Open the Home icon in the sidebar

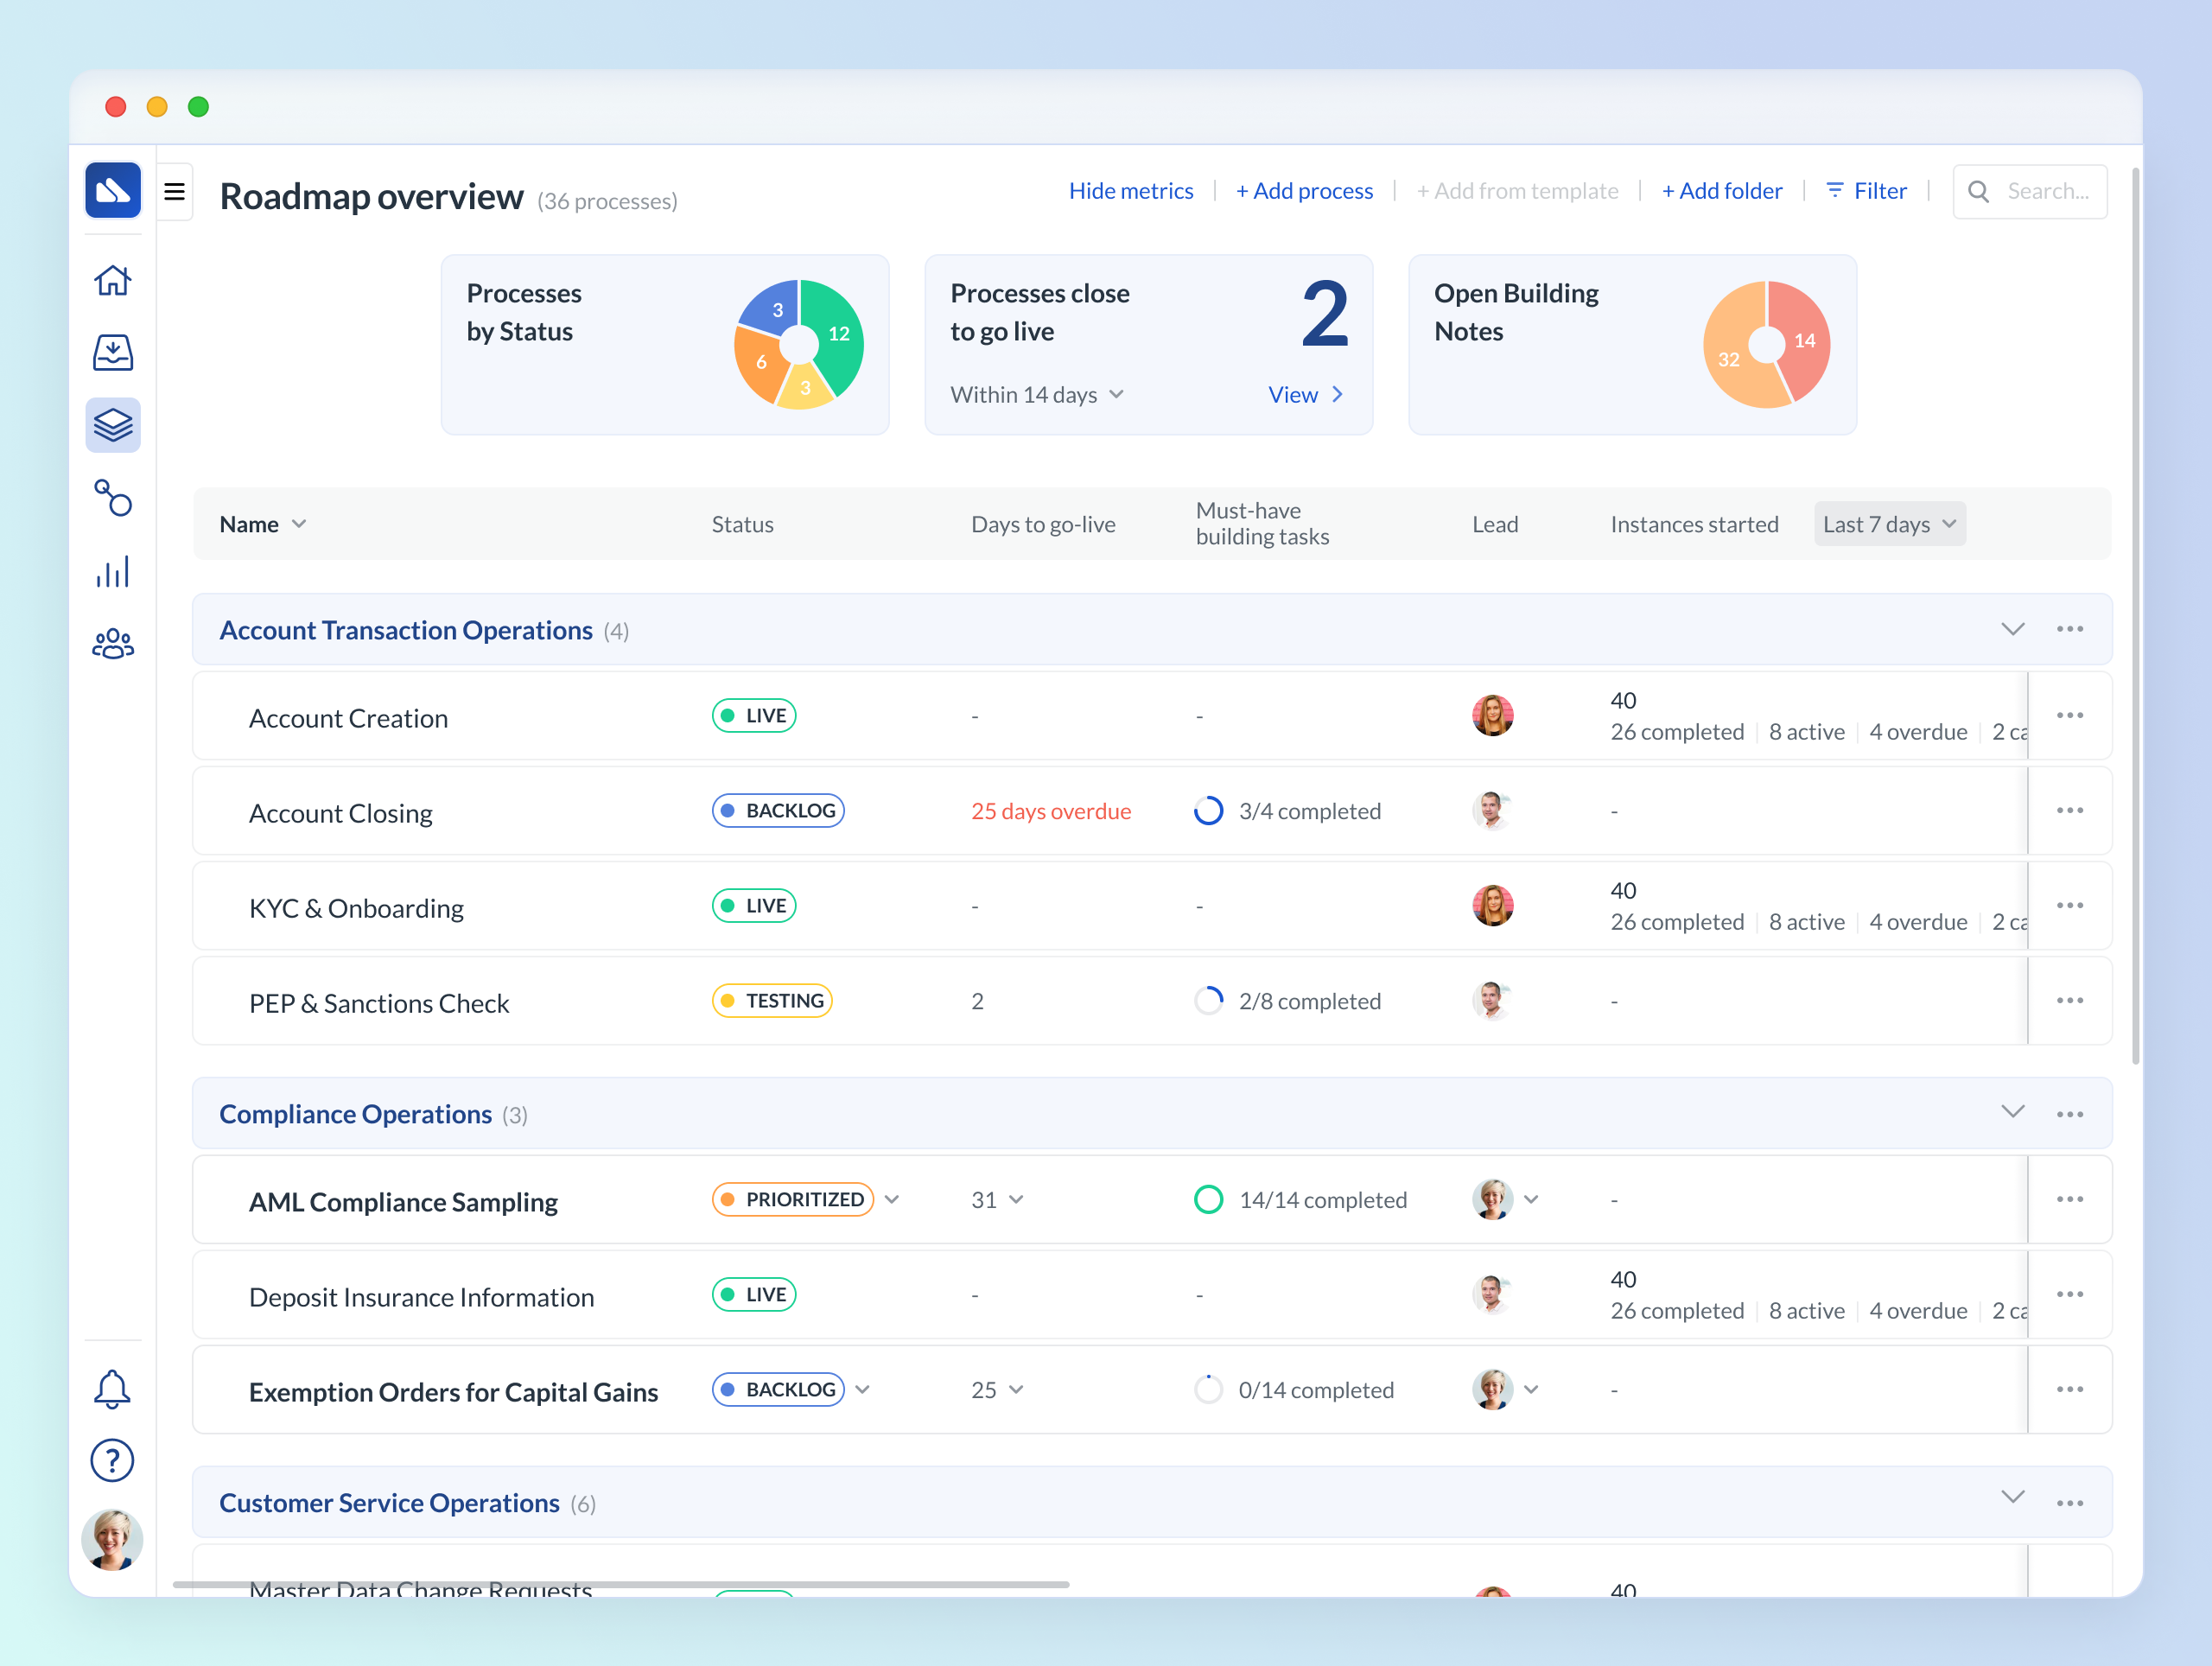pos(113,281)
